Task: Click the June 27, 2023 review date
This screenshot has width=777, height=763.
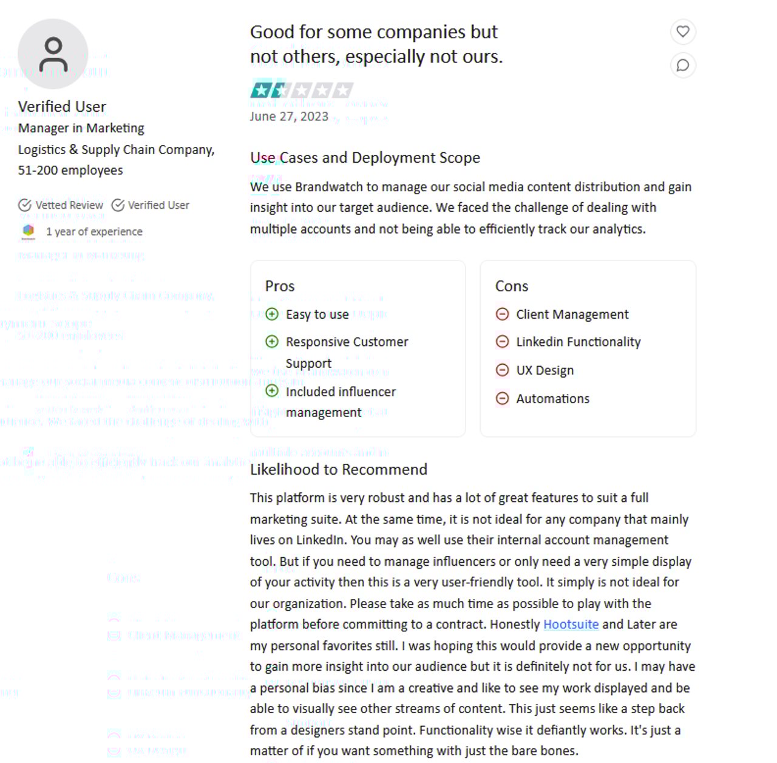Action: click(289, 117)
